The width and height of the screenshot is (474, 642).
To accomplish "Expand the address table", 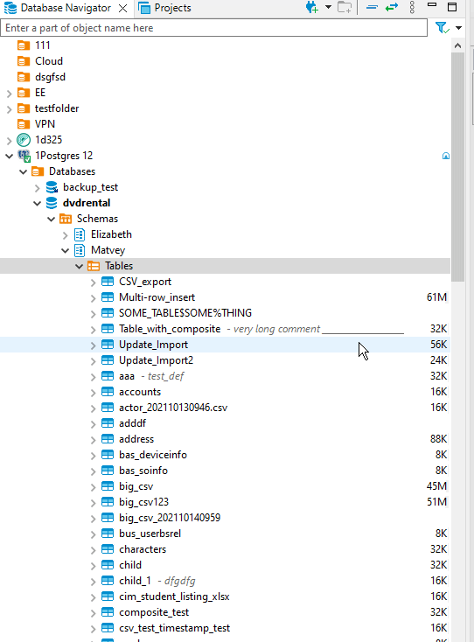I will [x=94, y=440].
